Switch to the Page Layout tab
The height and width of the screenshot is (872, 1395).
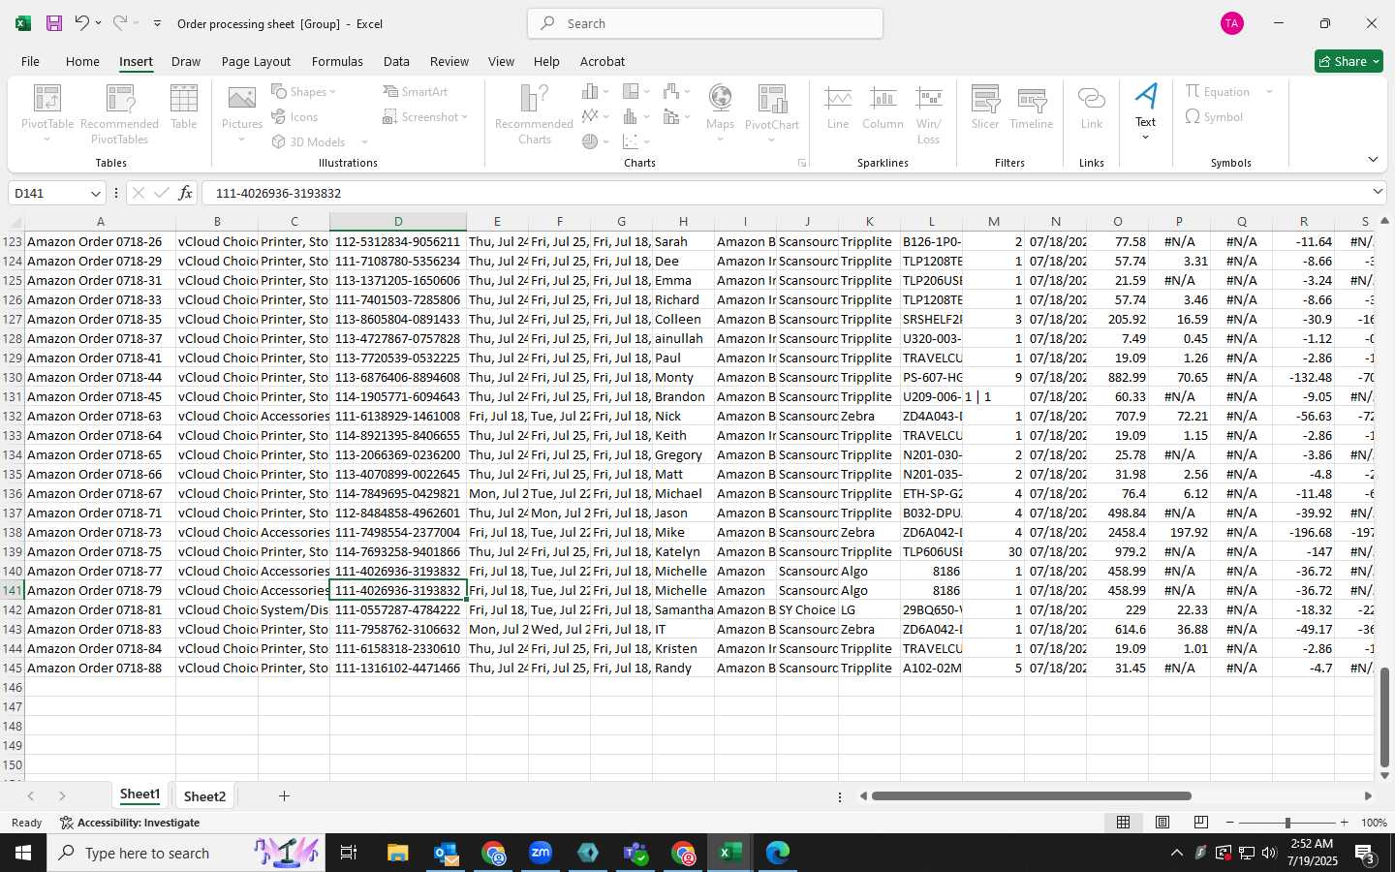click(256, 61)
